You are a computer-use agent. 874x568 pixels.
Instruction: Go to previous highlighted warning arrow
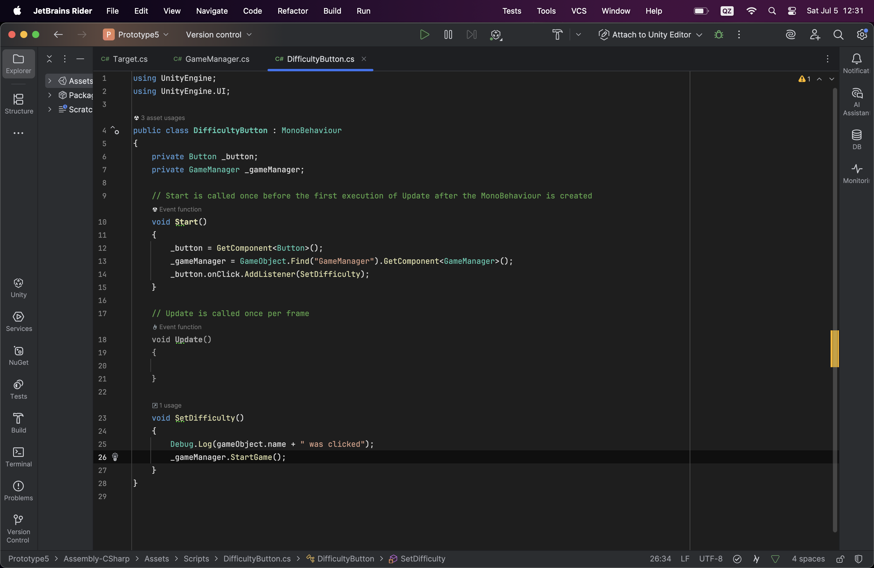819,79
